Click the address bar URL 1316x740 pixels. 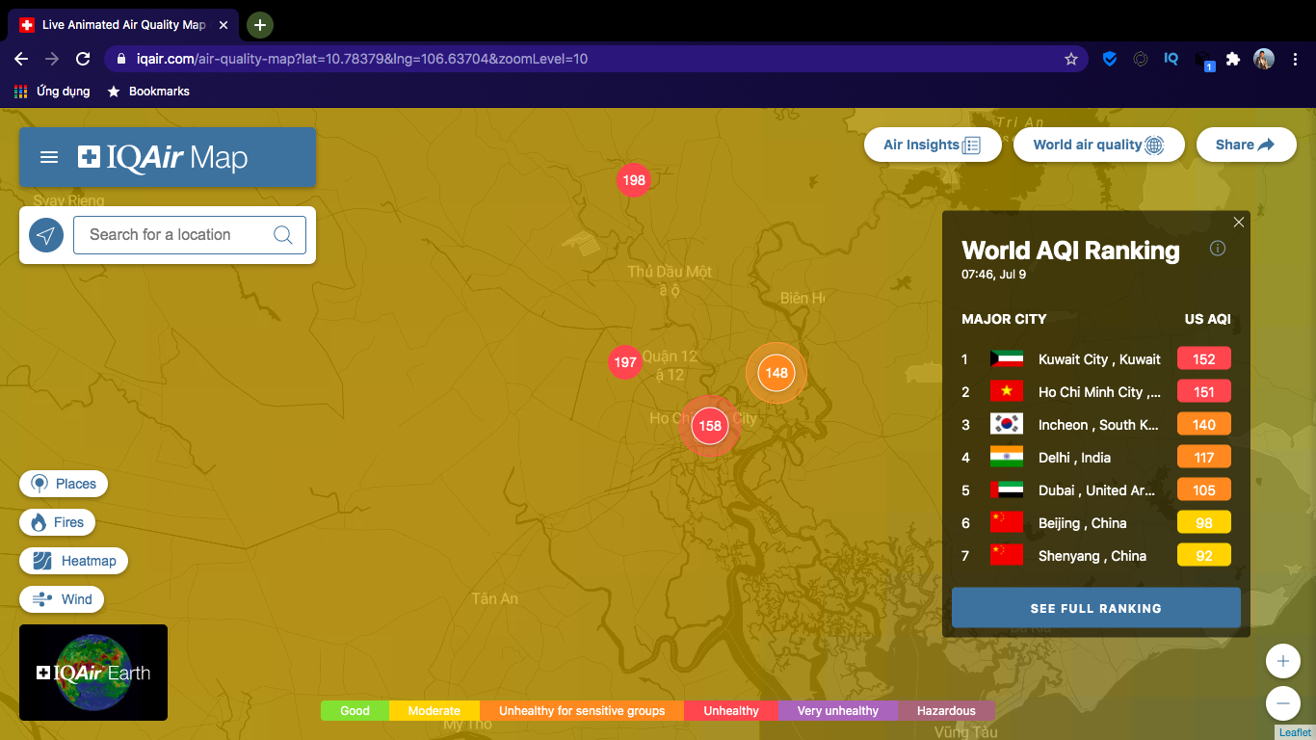click(362, 59)
